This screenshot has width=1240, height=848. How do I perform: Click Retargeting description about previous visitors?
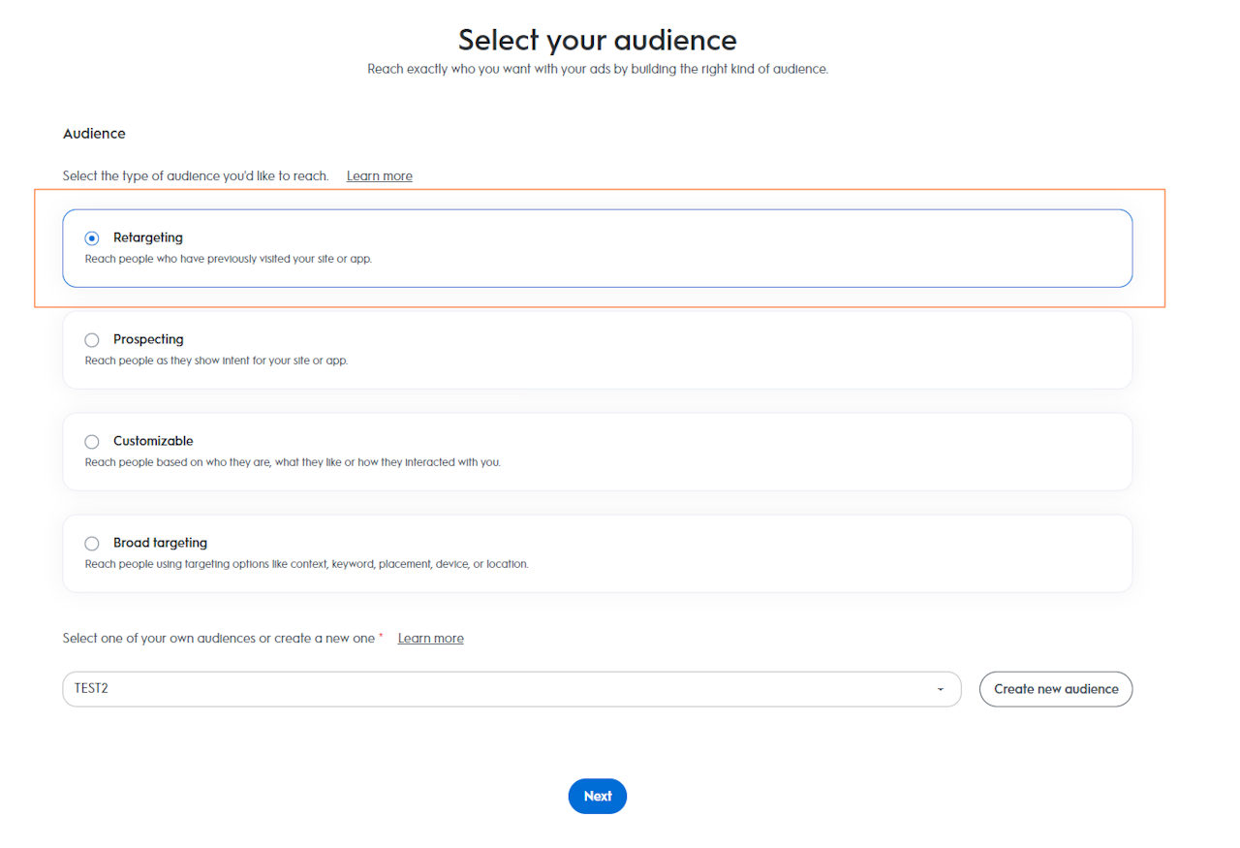(x=229, y=260)
